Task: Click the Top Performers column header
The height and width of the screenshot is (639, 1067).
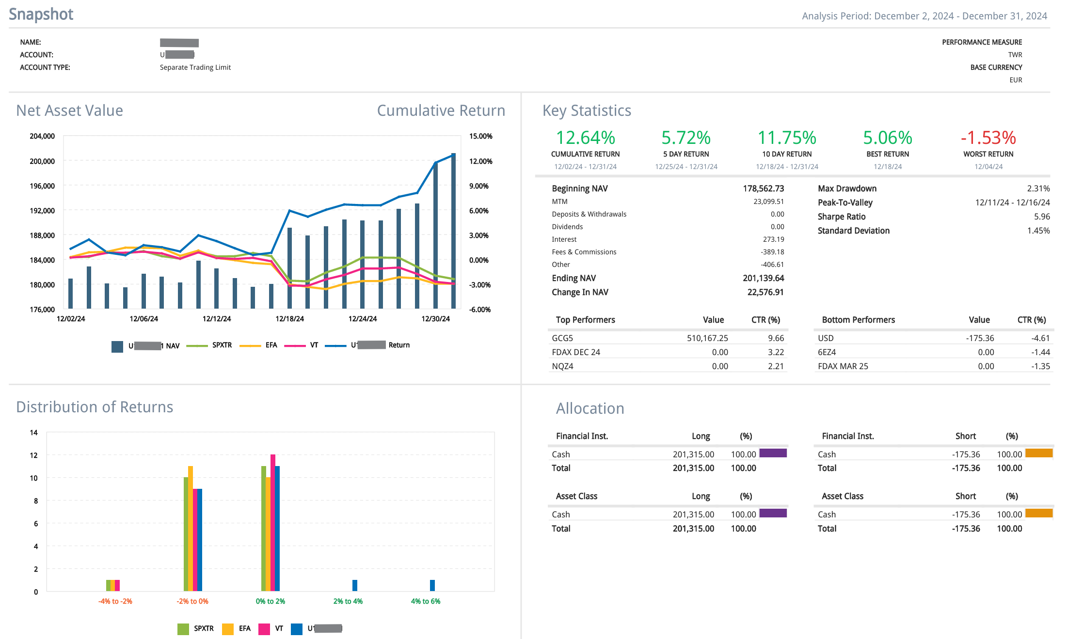Action: coord(585,320)
